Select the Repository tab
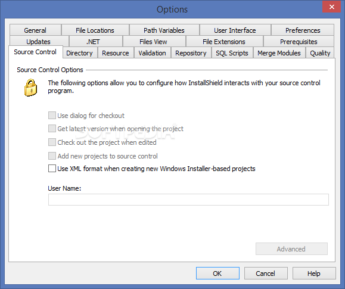Image resolution: width=345 pixels, height=289 pixels. [x=191, y=53]
